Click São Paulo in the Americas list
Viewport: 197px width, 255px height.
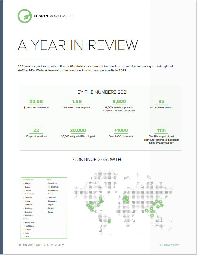tap(29, 215)
